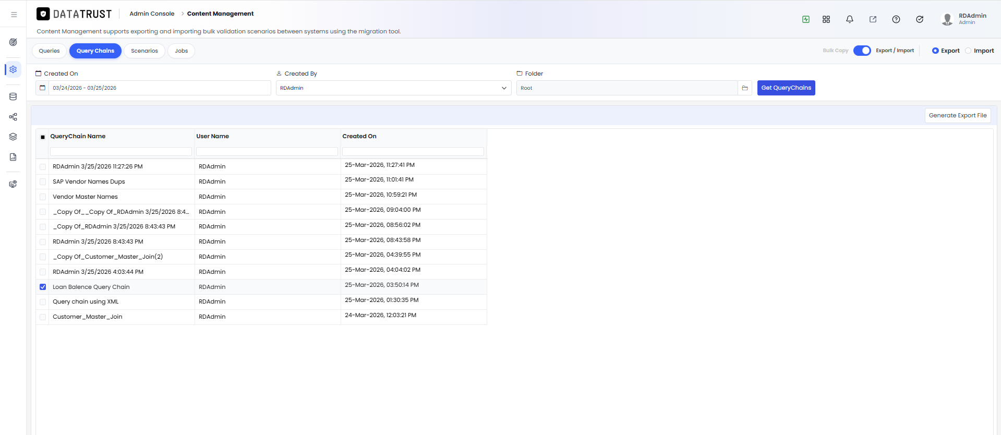Screen dimensions: 1001x435
Task: Click the User Name filter box
Action: pyautogui.click(x=267, y=151)
